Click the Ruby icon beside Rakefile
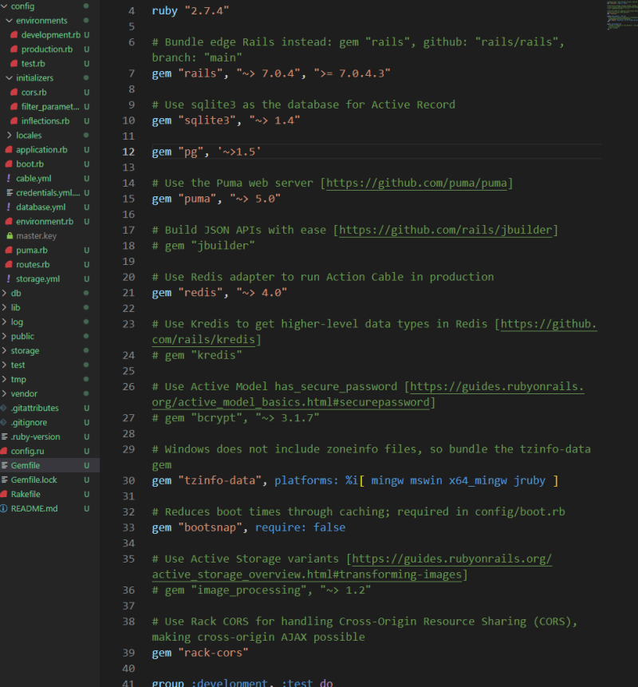 4,494
